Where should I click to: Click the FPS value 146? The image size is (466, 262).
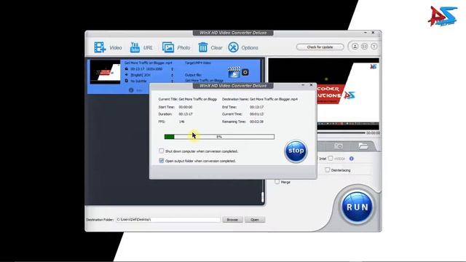181,122
